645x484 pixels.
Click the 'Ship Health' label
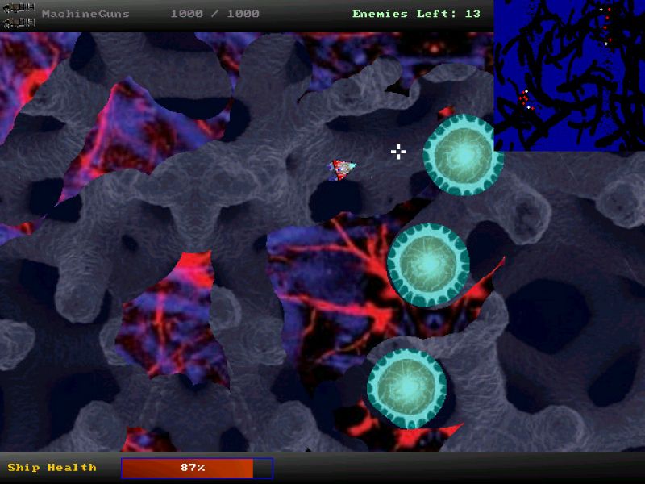tap(52, 468)
